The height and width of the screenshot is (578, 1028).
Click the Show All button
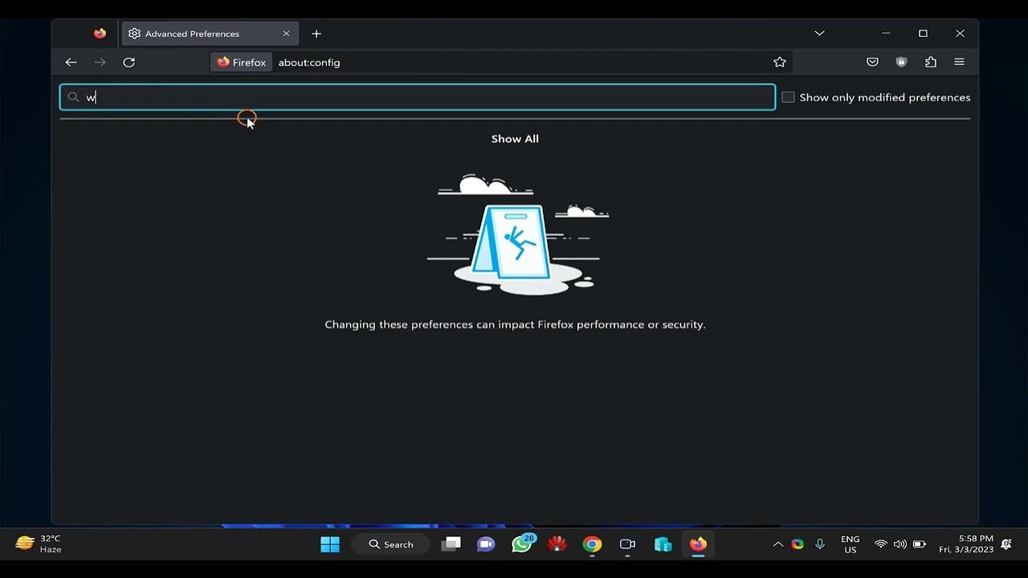click(x=515, y=139)
